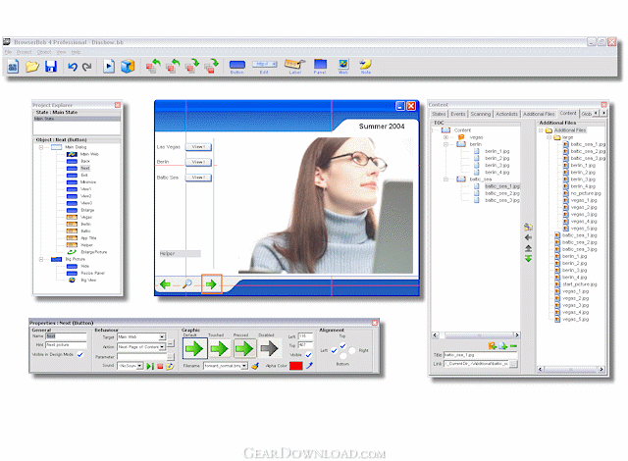Select the Web object tool

343,67
